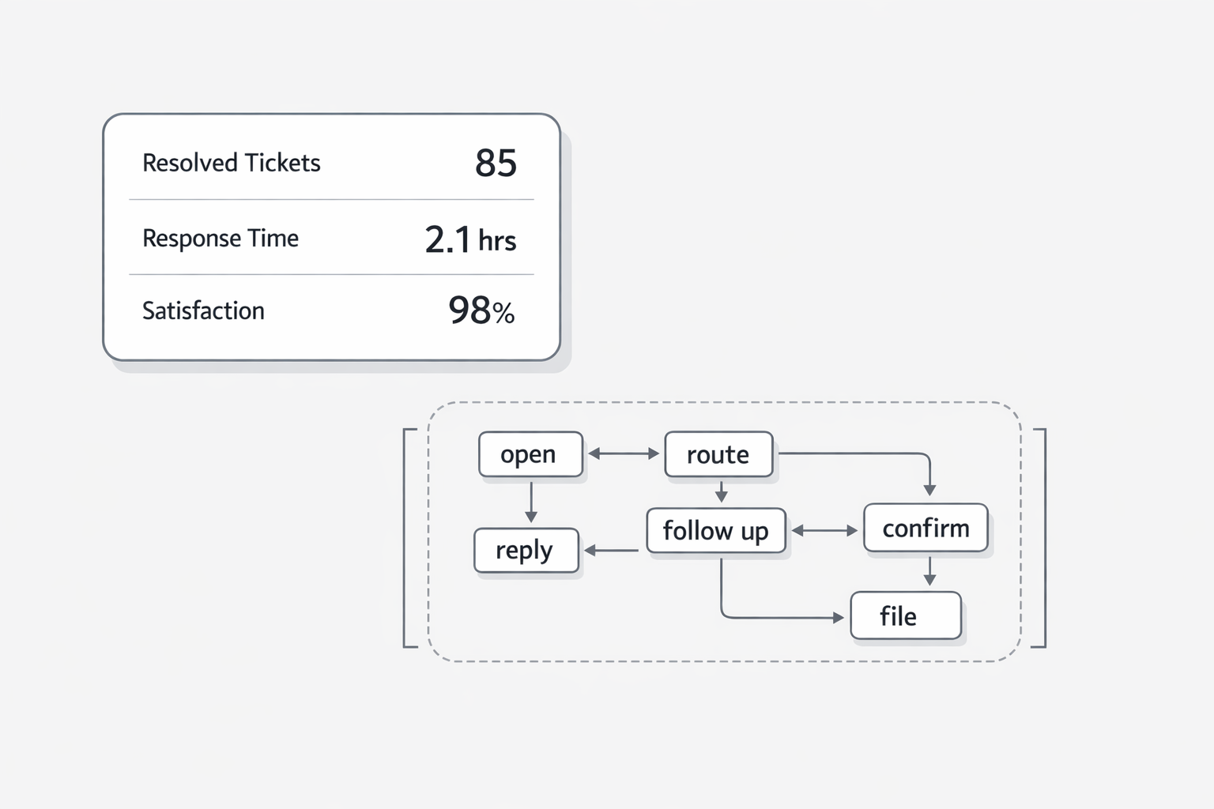Click the arrow from open down to reply

tap(531, 502)
